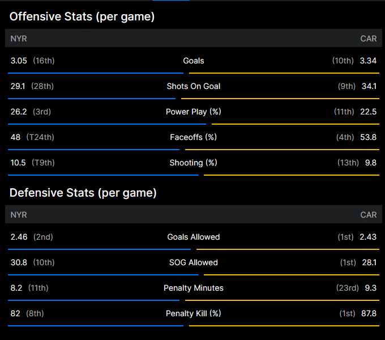The width and height of the screenshot is (385, 340).
Task: Select the Goals Allowed label
Action: (x=194, y=237)
